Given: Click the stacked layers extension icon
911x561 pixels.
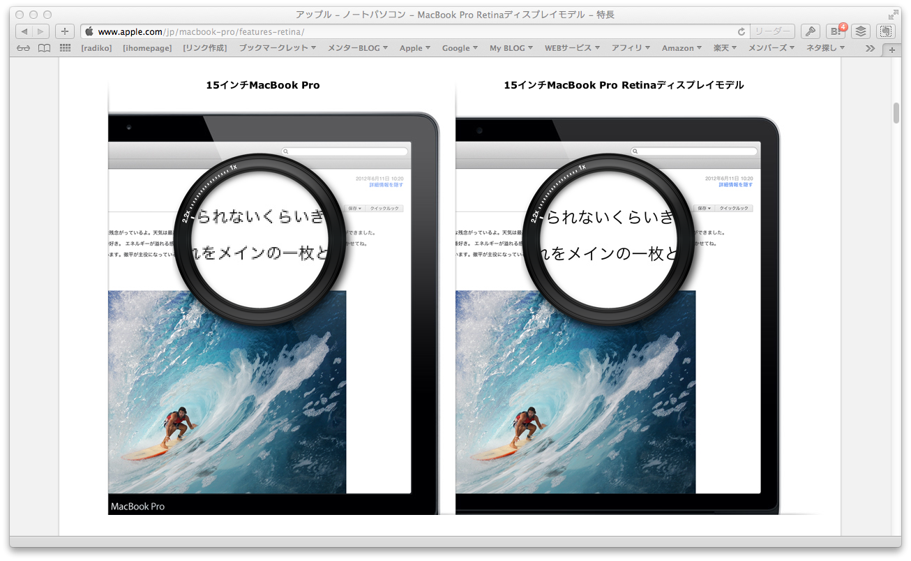Looking at the screenshot, I should (x=861, y=31).
